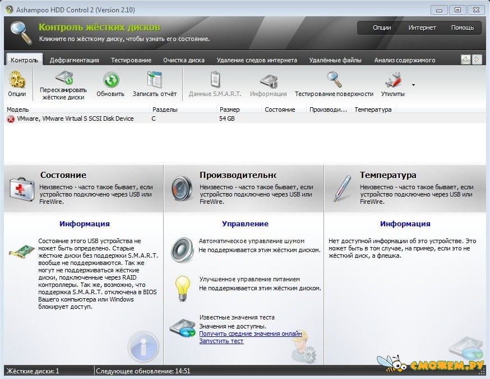Sort by the Состояние column header
The height and width of the screenshot is (379, 490).
284,109
